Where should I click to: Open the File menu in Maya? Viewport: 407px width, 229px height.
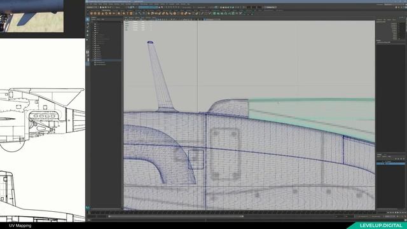pyautogui.click(x=88, y=4)
